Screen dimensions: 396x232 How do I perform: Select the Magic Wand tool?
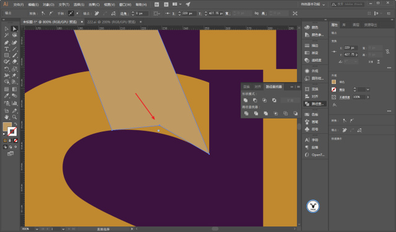(7, 35)
